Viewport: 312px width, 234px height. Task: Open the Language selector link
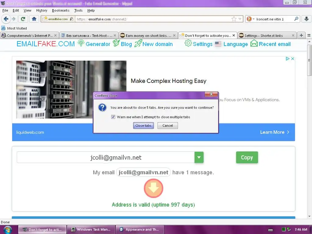tap(232, 44)
